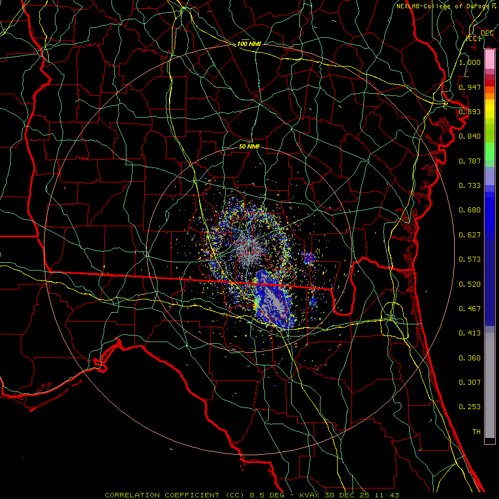Click the small blue echo patch east of center
Viewport: 499px width, 499px height.
click(x=308, y=258)
